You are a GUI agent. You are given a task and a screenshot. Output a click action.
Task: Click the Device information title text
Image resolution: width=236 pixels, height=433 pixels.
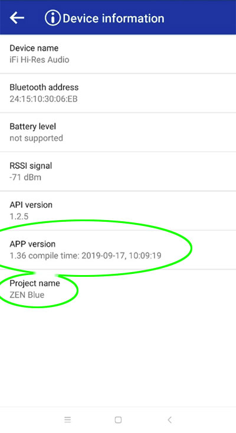113,18
